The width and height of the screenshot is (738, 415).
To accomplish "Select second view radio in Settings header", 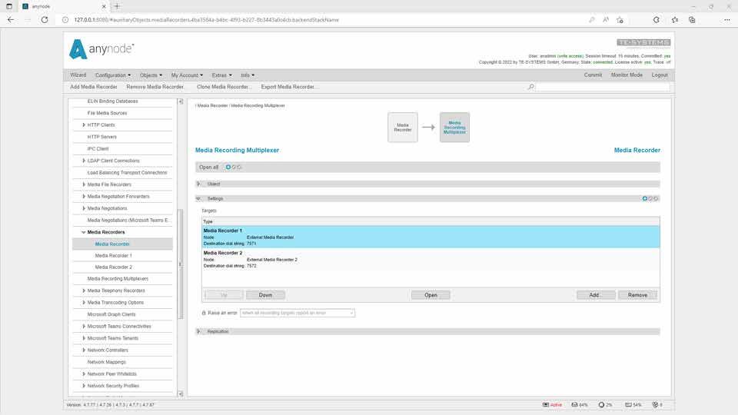I will (650, 198).
